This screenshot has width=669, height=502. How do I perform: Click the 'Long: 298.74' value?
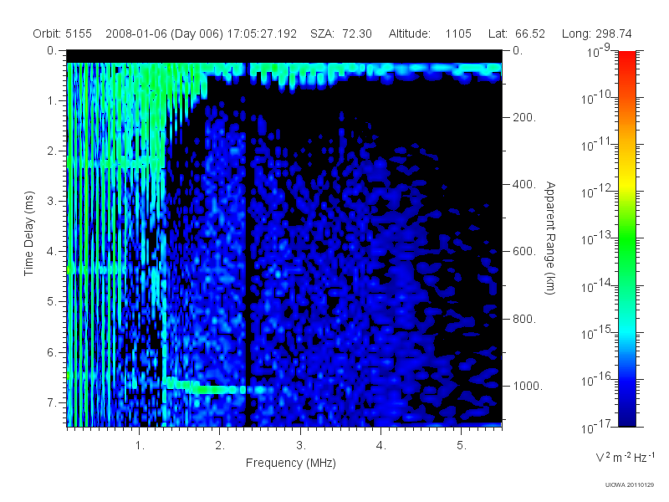tap(596, 33)
